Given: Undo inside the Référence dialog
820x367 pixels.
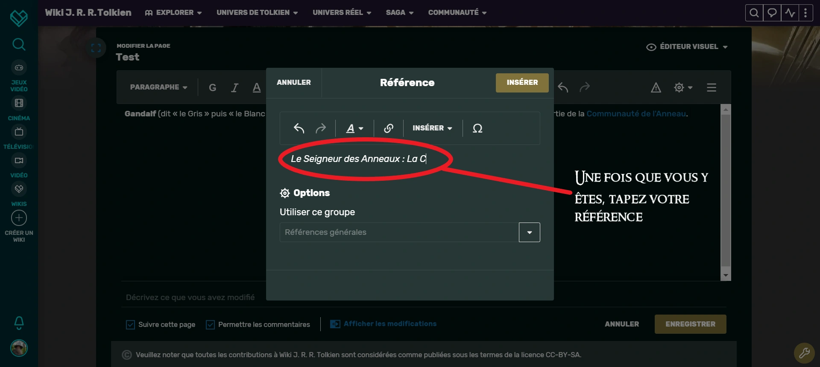Looking at the screenshot, I should coord(299,128).
